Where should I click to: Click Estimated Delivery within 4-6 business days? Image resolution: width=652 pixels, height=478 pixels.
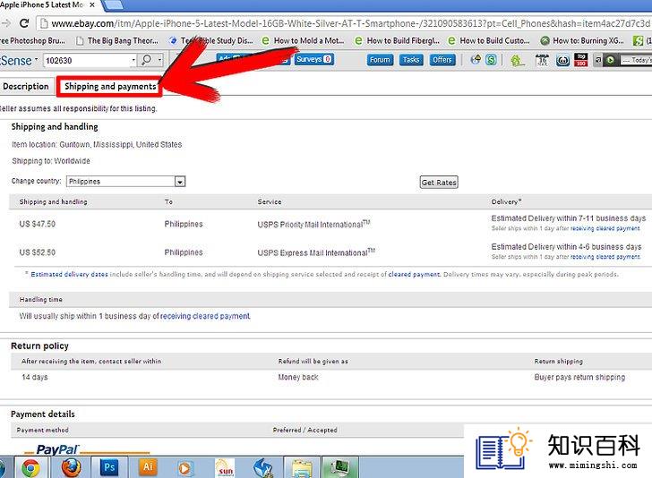[x=566, y=247]
